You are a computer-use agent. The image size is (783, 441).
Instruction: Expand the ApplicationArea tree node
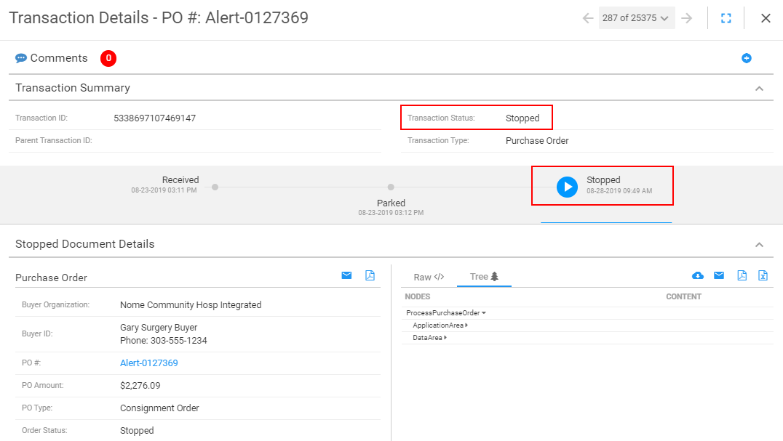click(466, 325)
